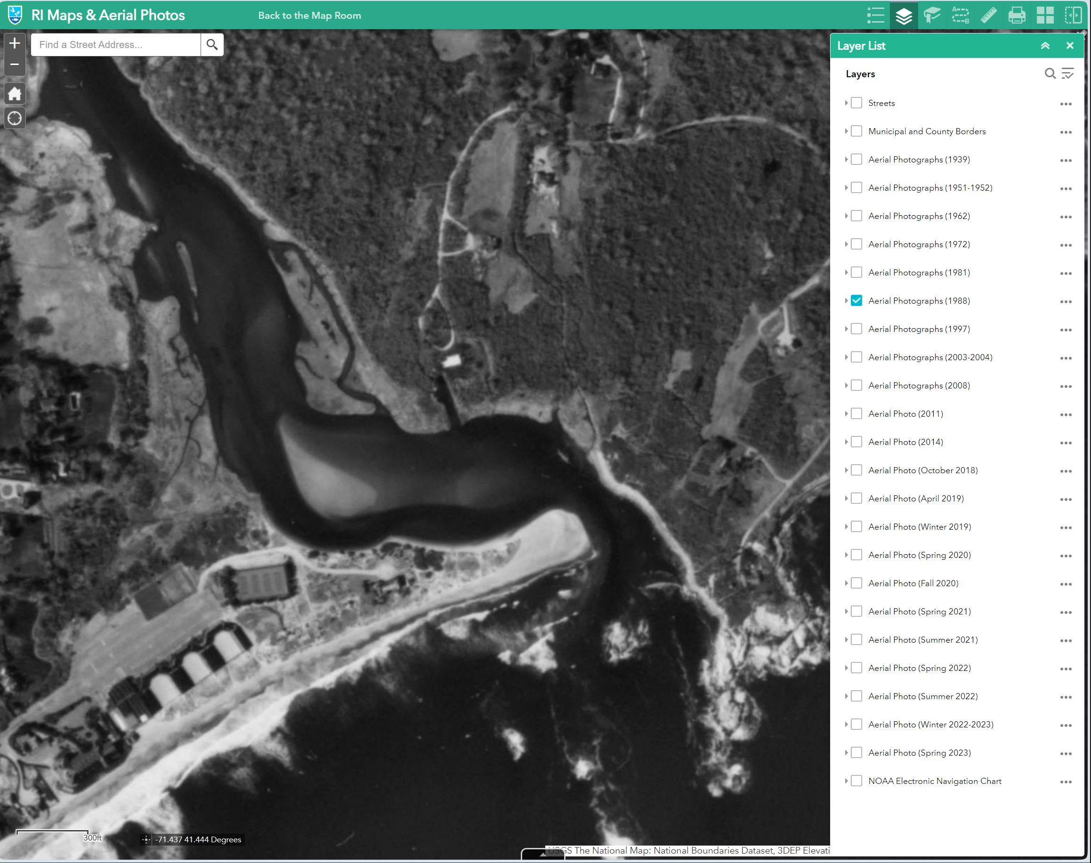Open the Bookmark book icon

[932, 15]
